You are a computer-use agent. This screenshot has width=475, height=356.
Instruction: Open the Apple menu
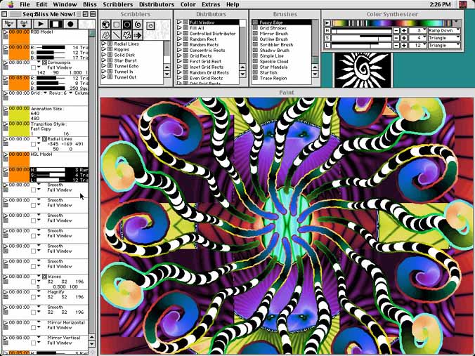click(x=11, y=4)
